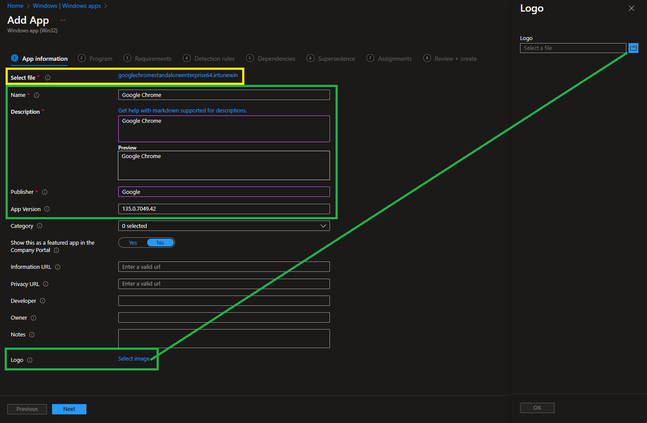Screen dimensions: 647x423
Task: Click the Privacy URL input field
Action: pyautogui.click(x=224, y=284)
